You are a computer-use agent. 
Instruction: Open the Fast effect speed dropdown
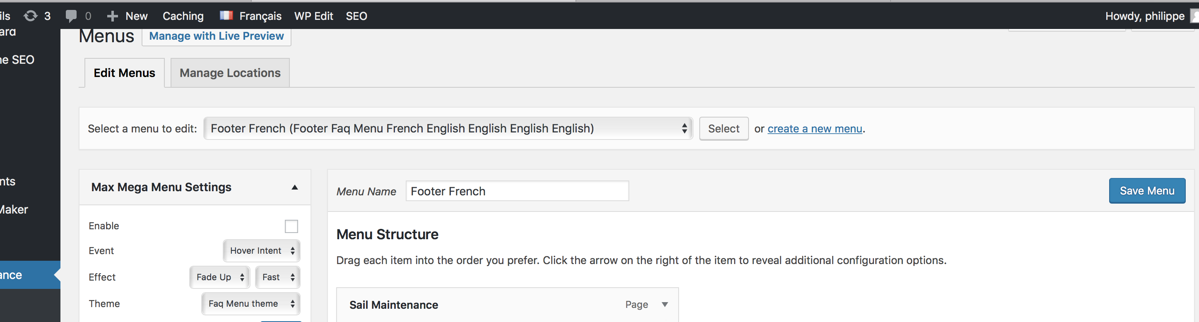coord(278,277)
